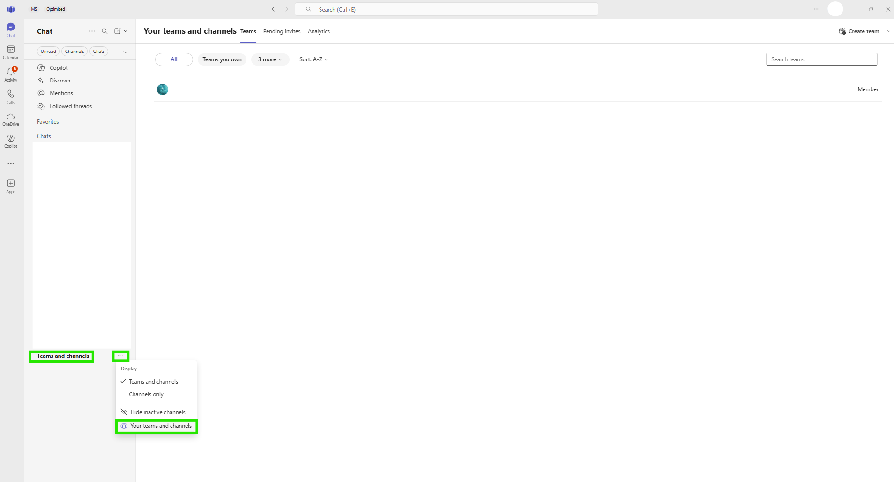
Task: Select Your teams and channels menu item
Action: 156,426
